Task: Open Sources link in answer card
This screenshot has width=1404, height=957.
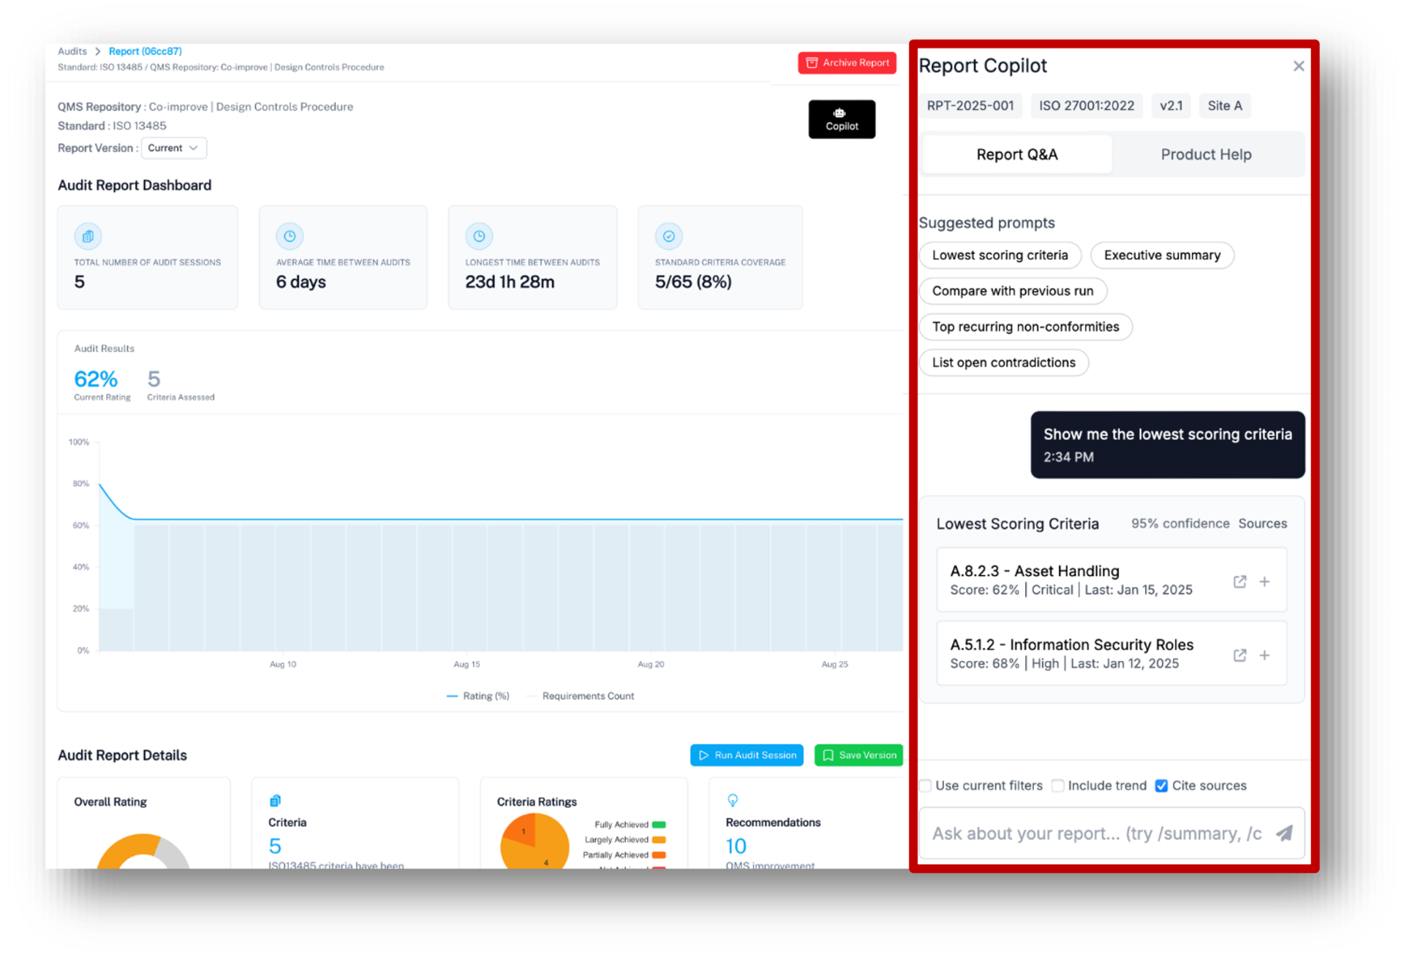Action: click(x=1262, y=523)
